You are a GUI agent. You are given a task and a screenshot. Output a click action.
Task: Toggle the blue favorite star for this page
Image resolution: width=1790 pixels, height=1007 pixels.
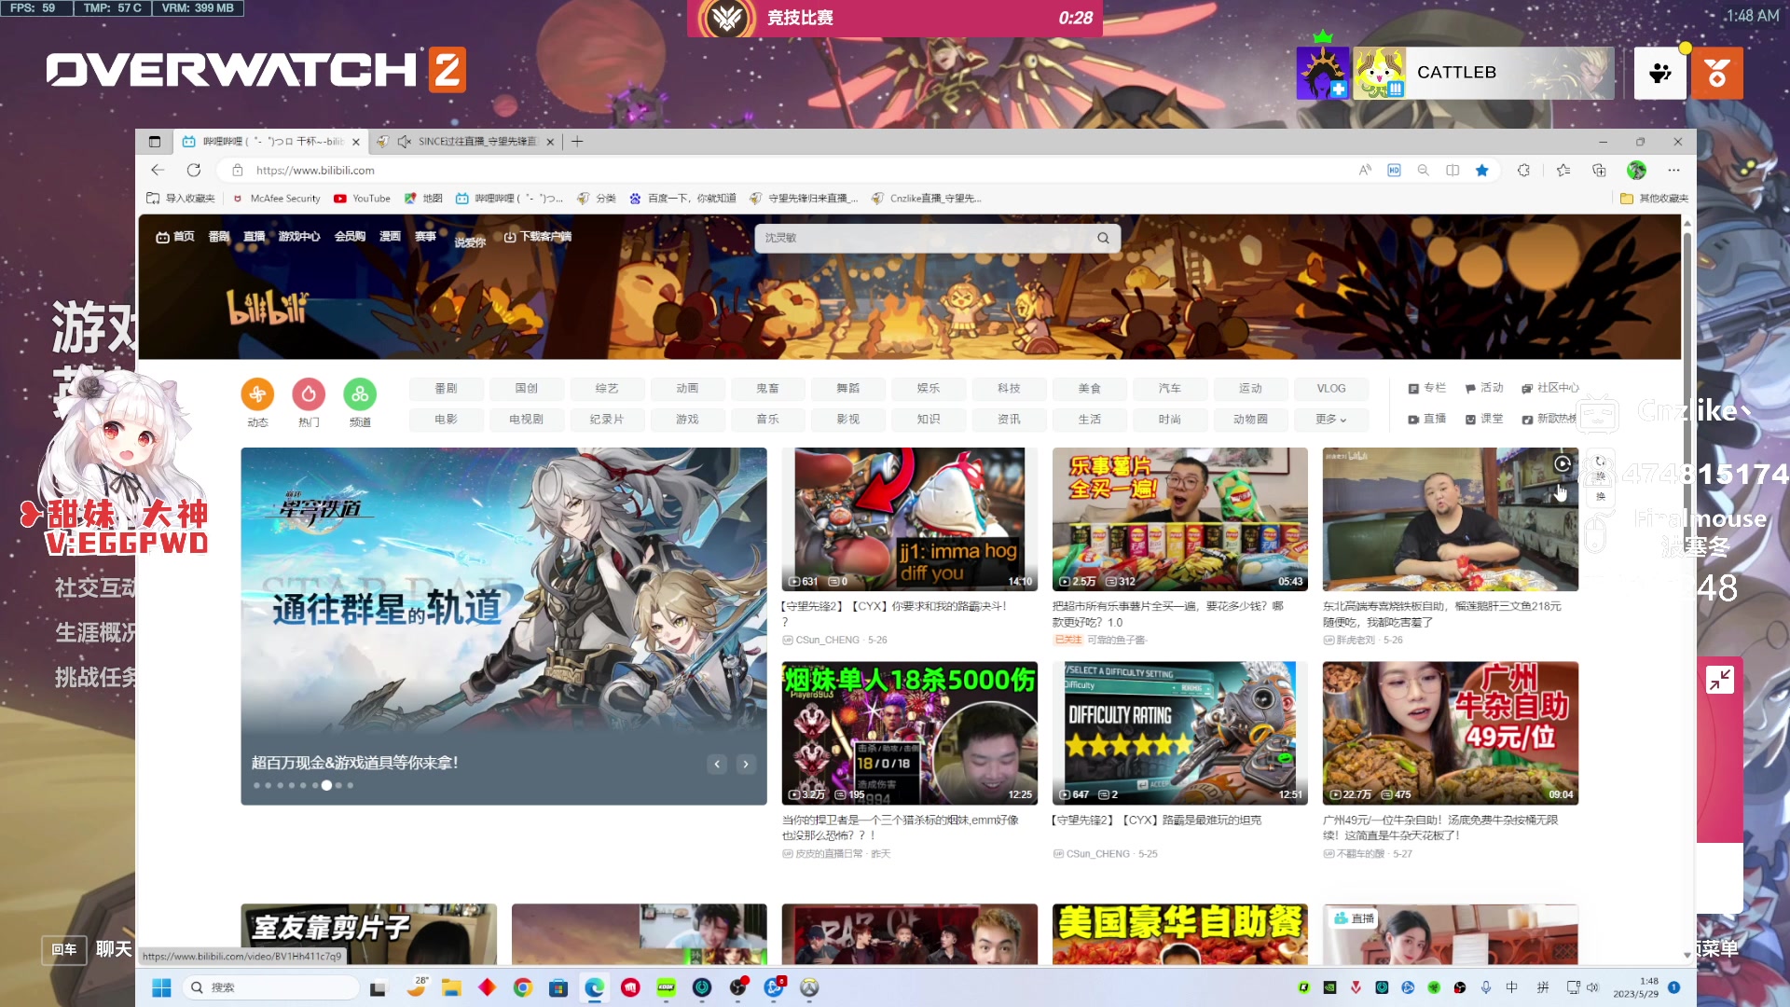pyautogui.click(x=1481, y=170)
